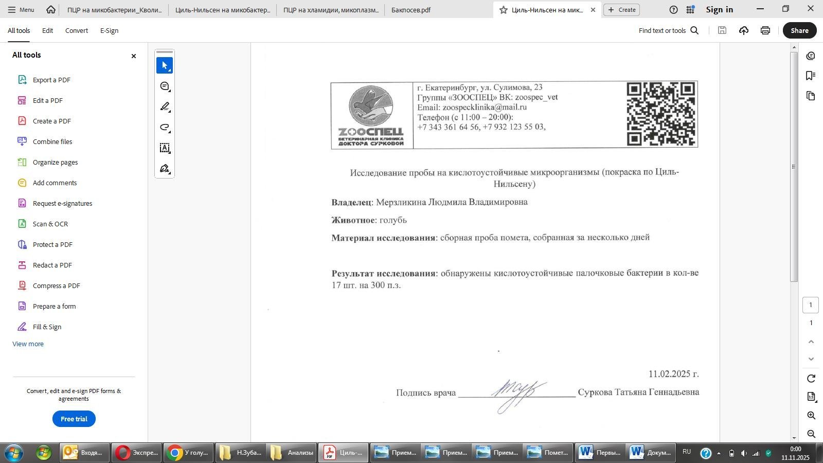The height and width of the screenshot is (463, 823).
Task: Click the Rotate page icon on right rail
Action: pos(811,379)
